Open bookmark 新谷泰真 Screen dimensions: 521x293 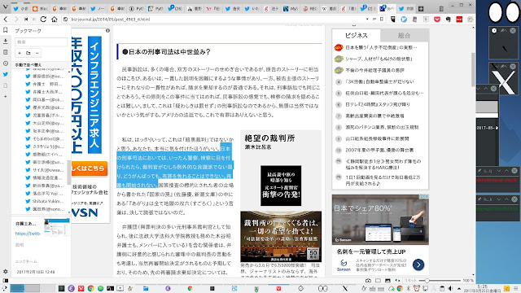coord(47,186)
